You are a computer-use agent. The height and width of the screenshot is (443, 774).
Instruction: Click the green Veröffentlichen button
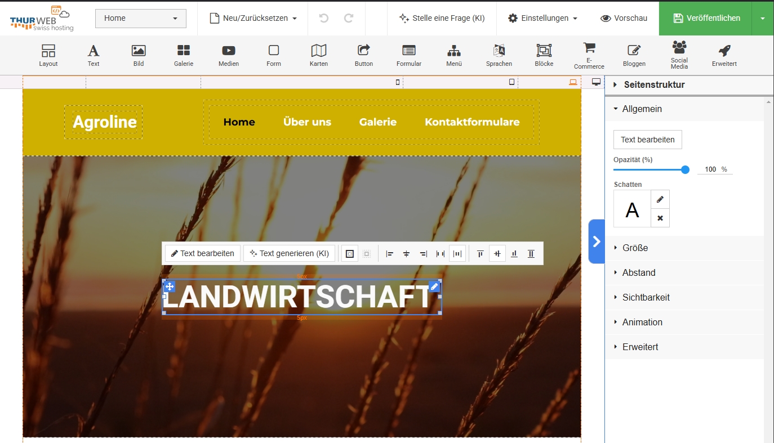tap(706, 18)
